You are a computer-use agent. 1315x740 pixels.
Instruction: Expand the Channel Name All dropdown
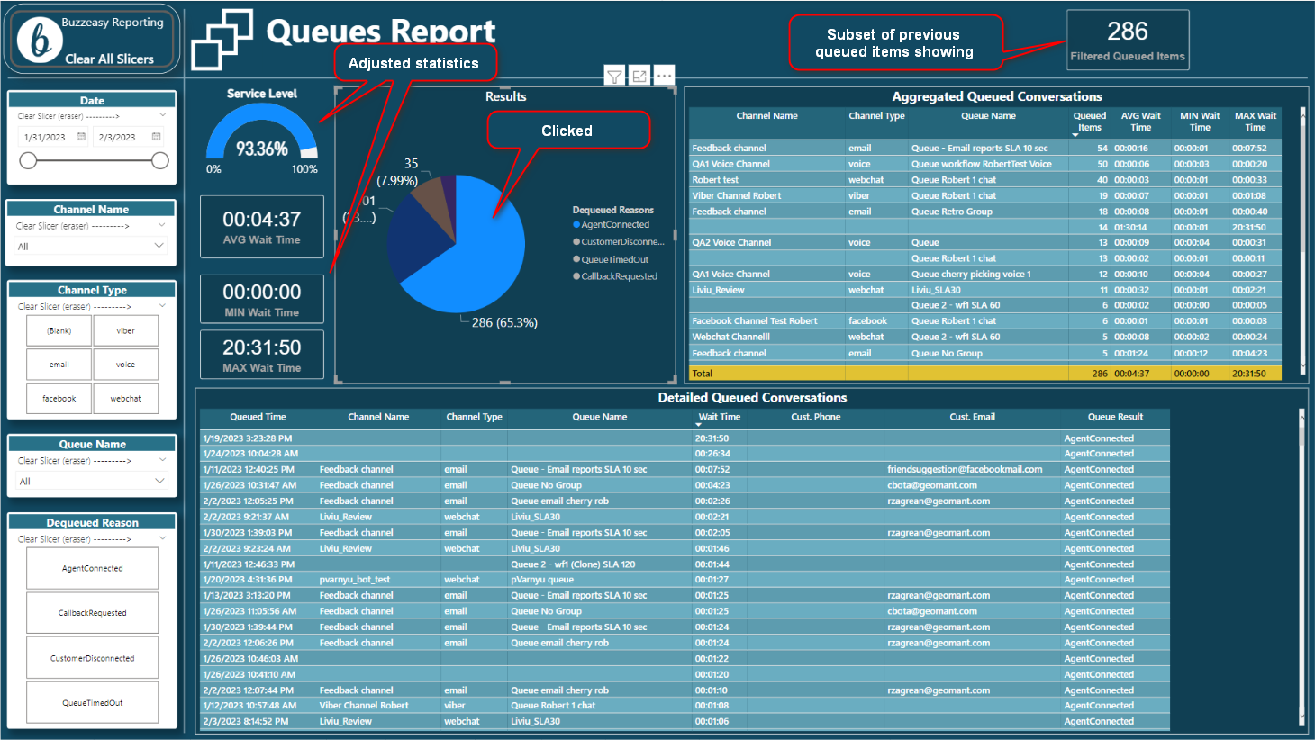[x=159, y=246]
